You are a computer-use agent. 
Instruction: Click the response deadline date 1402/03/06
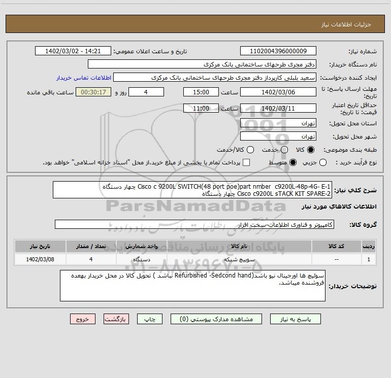tap(278, 92)
